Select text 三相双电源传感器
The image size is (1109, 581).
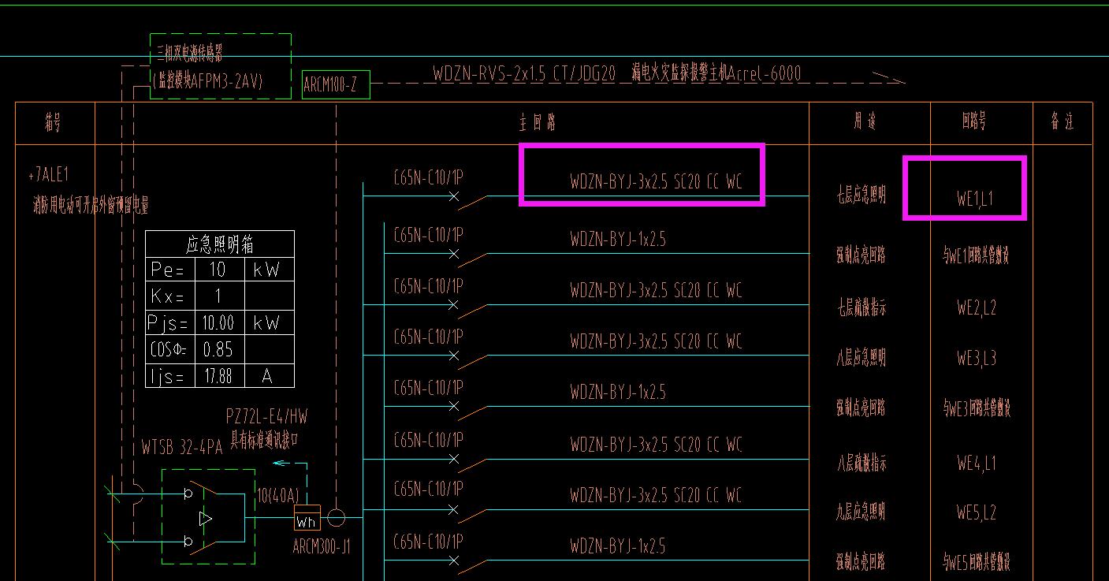(x=190, y=54)
